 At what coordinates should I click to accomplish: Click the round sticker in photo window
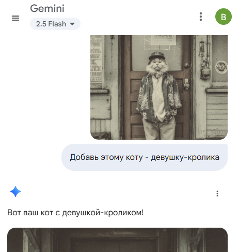click(221, 67)
